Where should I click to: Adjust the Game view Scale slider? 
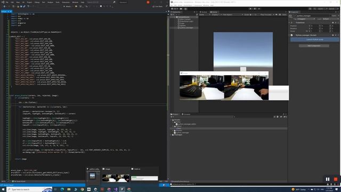click(x=254, y=14)
